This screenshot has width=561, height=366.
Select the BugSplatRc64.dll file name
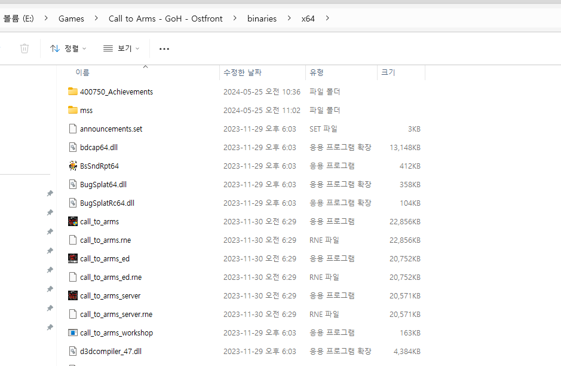(x=107, y=203)
